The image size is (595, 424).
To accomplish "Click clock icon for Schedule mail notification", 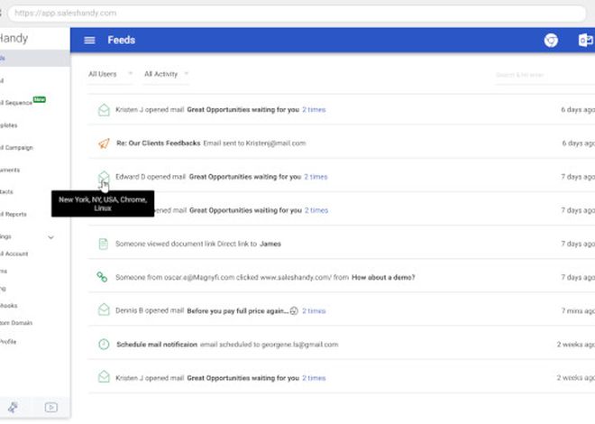I will 104,345.
